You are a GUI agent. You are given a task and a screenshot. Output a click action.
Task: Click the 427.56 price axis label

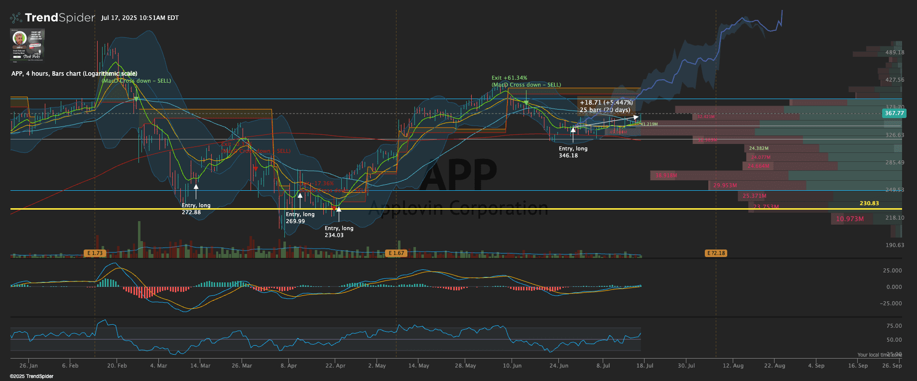point(895,80)
